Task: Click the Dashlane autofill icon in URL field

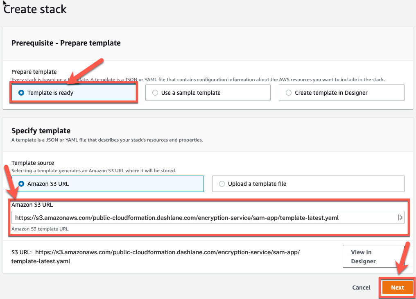Action: pyautogui.click(x=400, y=217)
